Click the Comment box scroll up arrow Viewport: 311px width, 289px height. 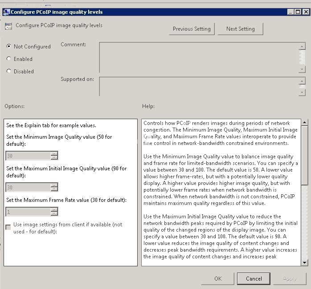302,46
